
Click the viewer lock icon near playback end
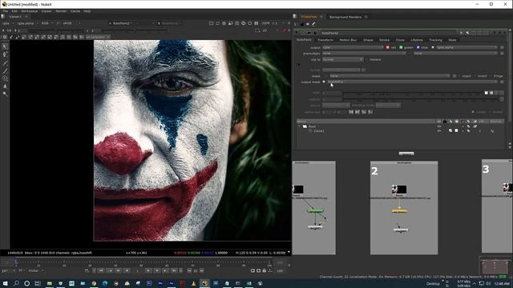click(x=265, y=270)
